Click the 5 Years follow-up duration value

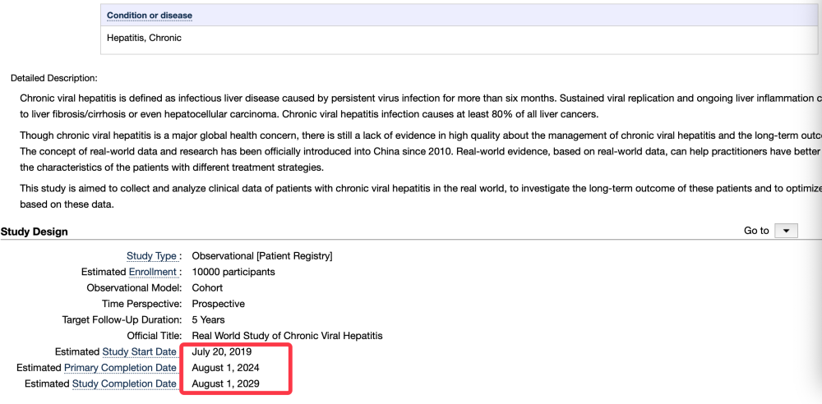(x=208, y=319)
